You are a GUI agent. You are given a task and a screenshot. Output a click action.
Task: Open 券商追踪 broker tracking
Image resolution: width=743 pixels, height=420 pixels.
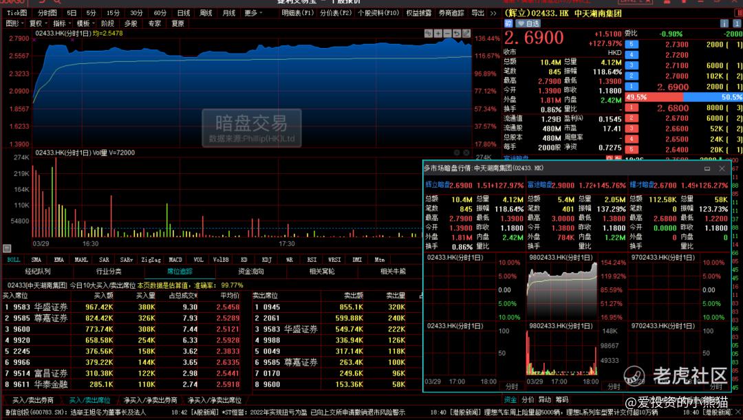coord(451,13)
